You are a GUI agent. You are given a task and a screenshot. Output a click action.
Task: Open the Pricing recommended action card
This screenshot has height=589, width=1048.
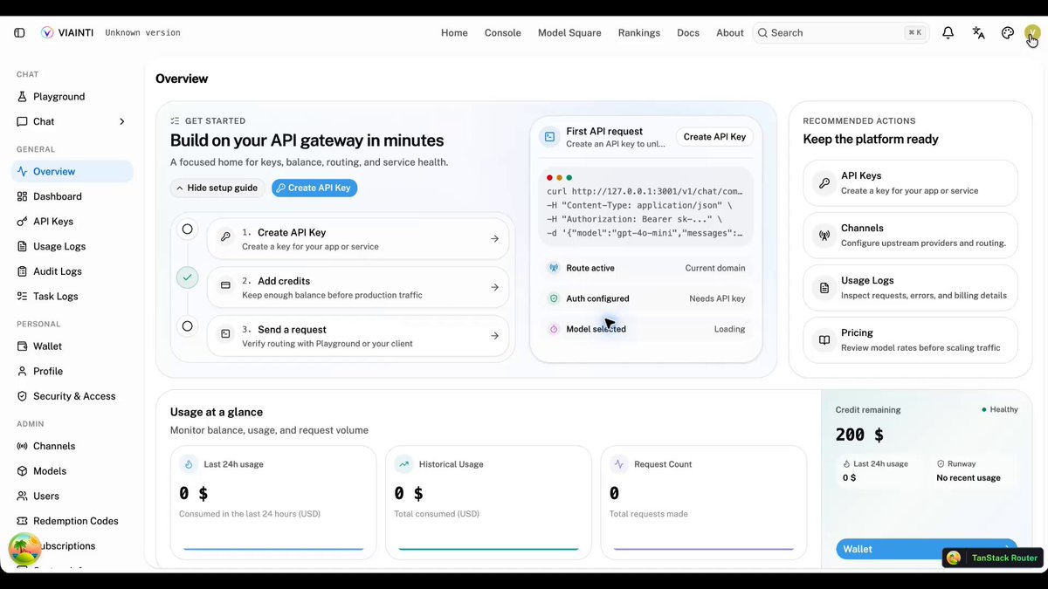click(x=910, y=339)
